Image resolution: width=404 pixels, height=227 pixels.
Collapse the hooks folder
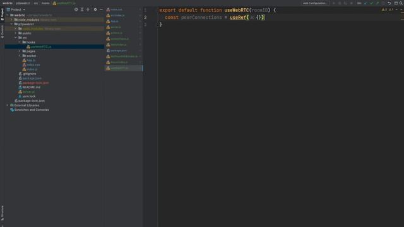point(20,42)
